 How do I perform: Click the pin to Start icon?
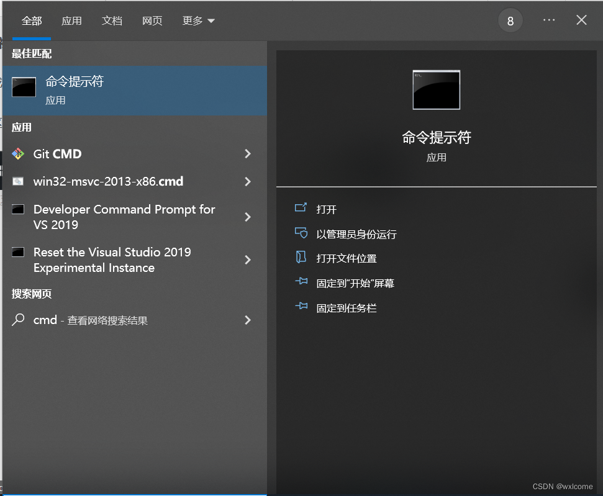pyautogui.click(x=301, y=281)
